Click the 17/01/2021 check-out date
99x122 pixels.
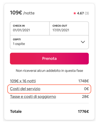tap(61, 30)
